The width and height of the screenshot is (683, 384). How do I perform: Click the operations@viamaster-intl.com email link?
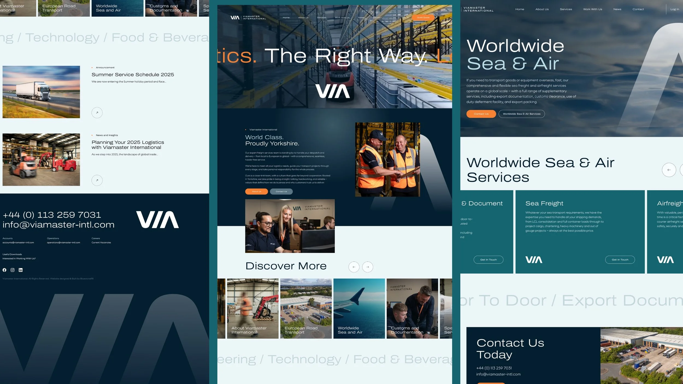[x=63, y=243]
